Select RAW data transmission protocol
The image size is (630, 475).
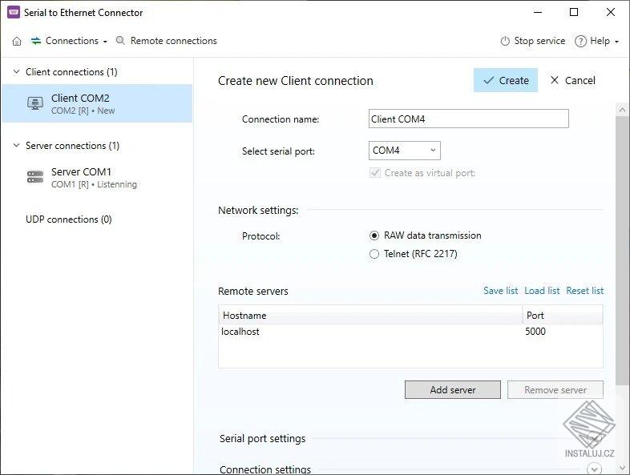(x=374, y=235)
